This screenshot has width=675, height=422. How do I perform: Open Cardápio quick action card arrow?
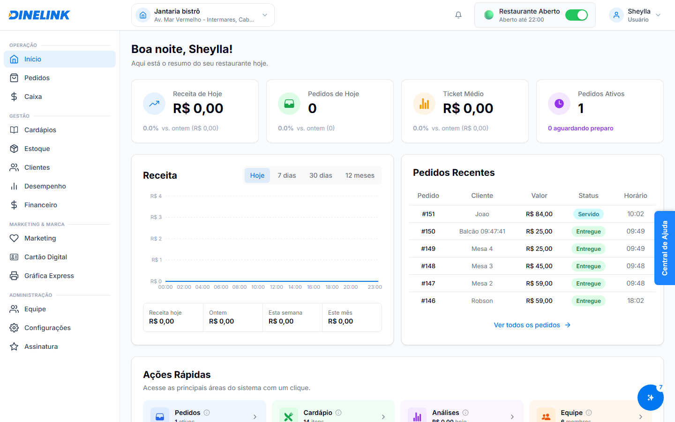coord(383,416)
